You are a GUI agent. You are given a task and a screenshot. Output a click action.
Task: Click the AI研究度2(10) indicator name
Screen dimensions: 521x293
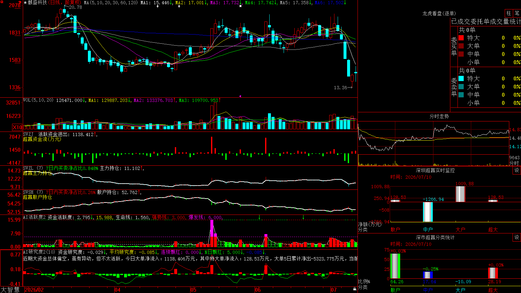pyautogui.click(x=39, y=252)
